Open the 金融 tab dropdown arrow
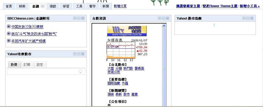The image size is (263, 107). tap(43, 6)
